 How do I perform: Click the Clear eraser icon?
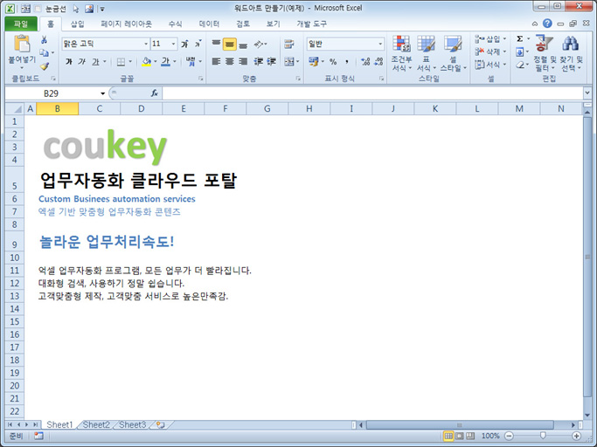click(520, 65)
